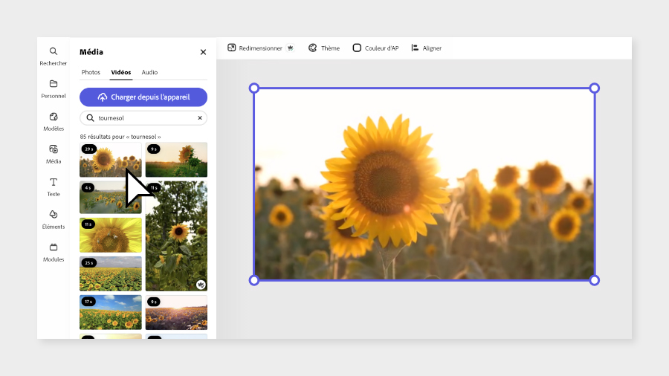
Task: Open the Modèles templates section
Action: coord(54,122)
